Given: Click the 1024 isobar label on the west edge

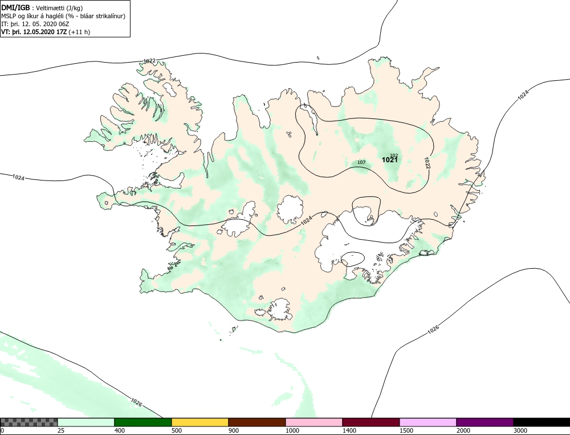Looking at the screenshot, I should [18, 178].
